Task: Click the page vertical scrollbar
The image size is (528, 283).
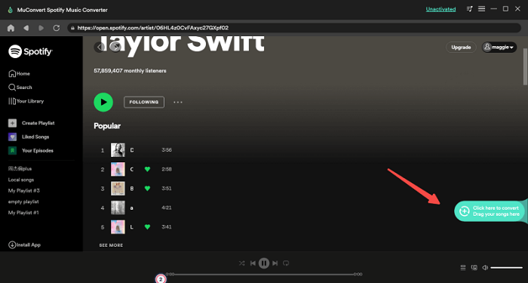Action: 525,66
